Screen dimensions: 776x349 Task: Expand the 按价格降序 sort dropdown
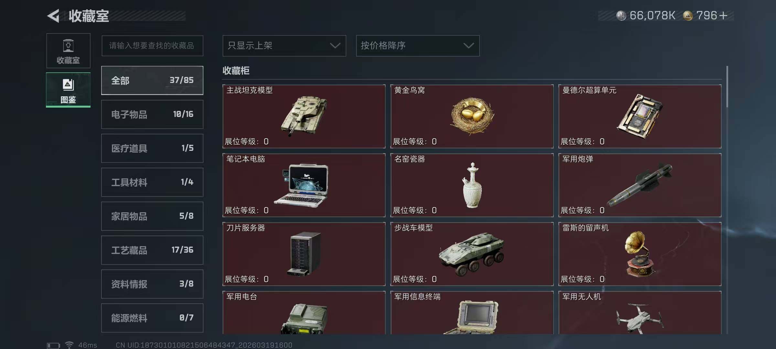pos(418,46)
